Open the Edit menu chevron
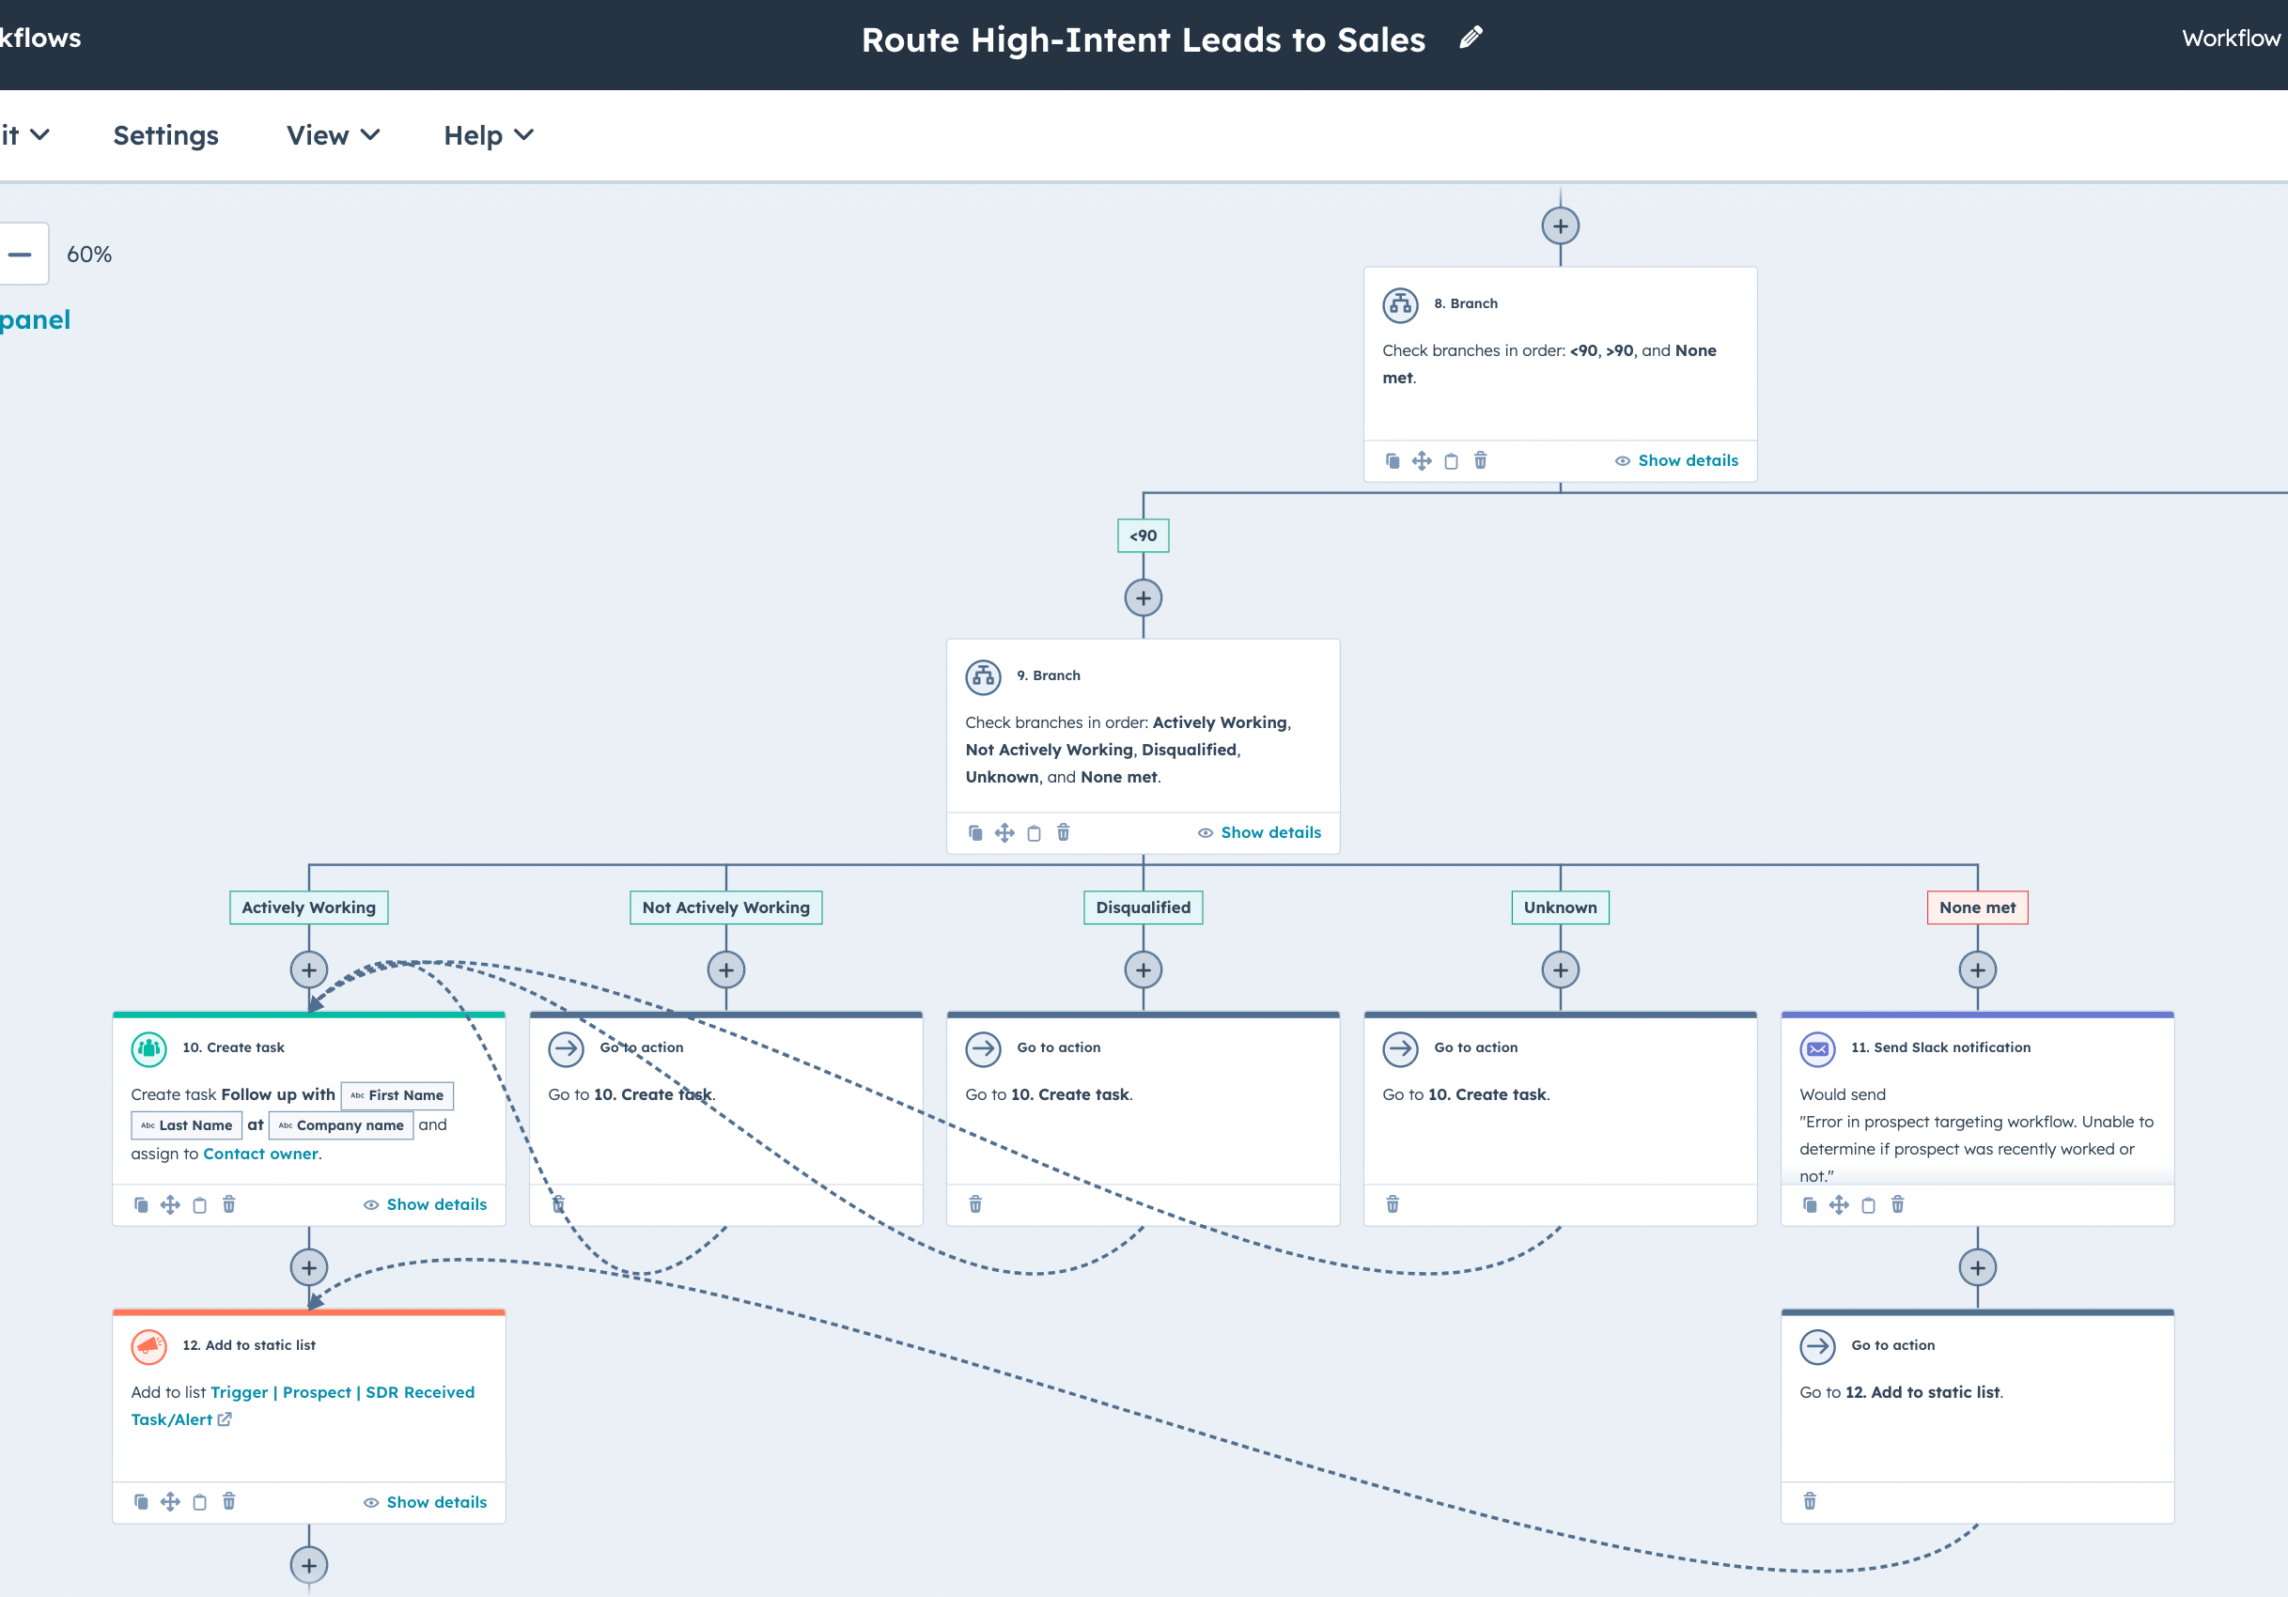This screenshot has height=1597, width=2288. click(38, 135)
